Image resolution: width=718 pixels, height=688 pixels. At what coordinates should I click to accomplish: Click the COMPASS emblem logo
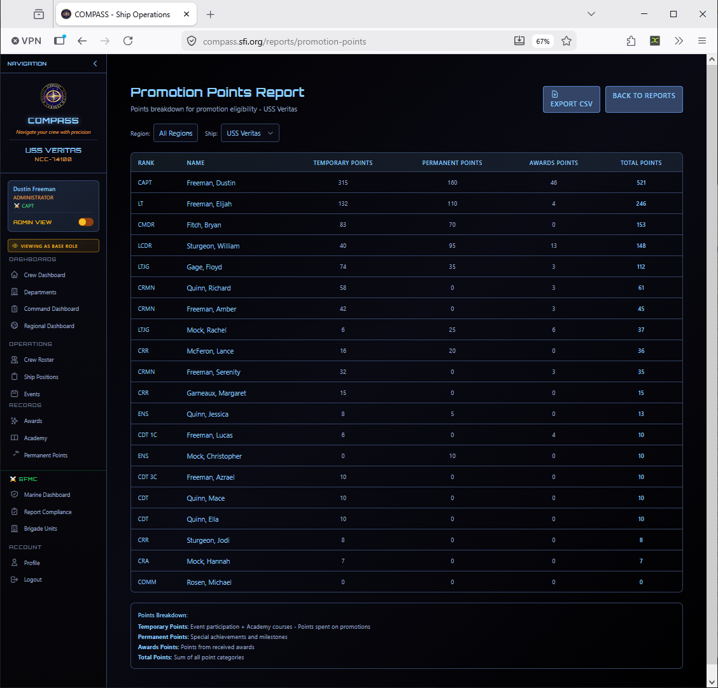[53, 96]
